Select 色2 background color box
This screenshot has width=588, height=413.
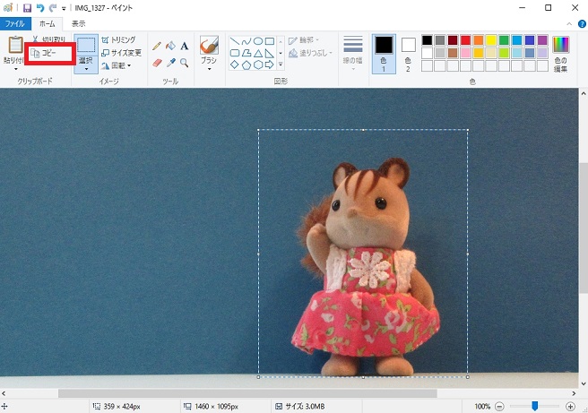(x=408, y=54)
